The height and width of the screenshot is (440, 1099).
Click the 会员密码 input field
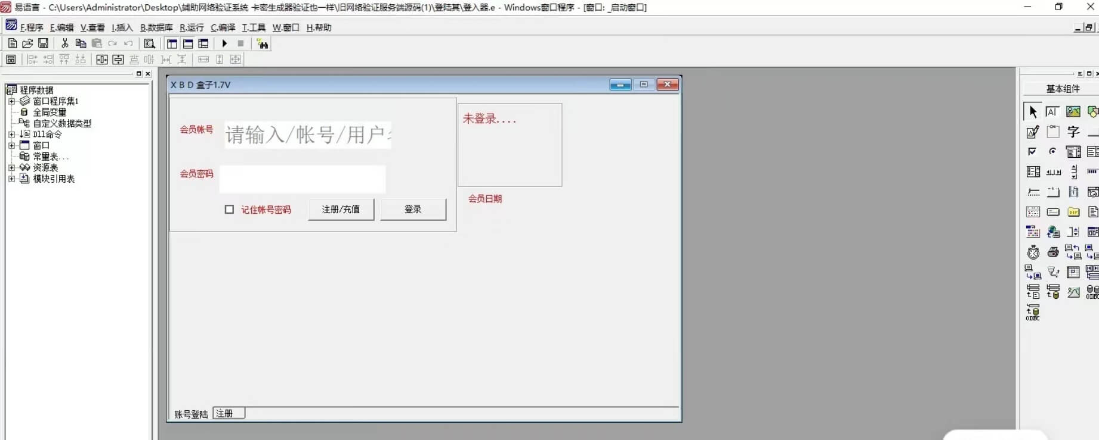[x=302, y=179]
